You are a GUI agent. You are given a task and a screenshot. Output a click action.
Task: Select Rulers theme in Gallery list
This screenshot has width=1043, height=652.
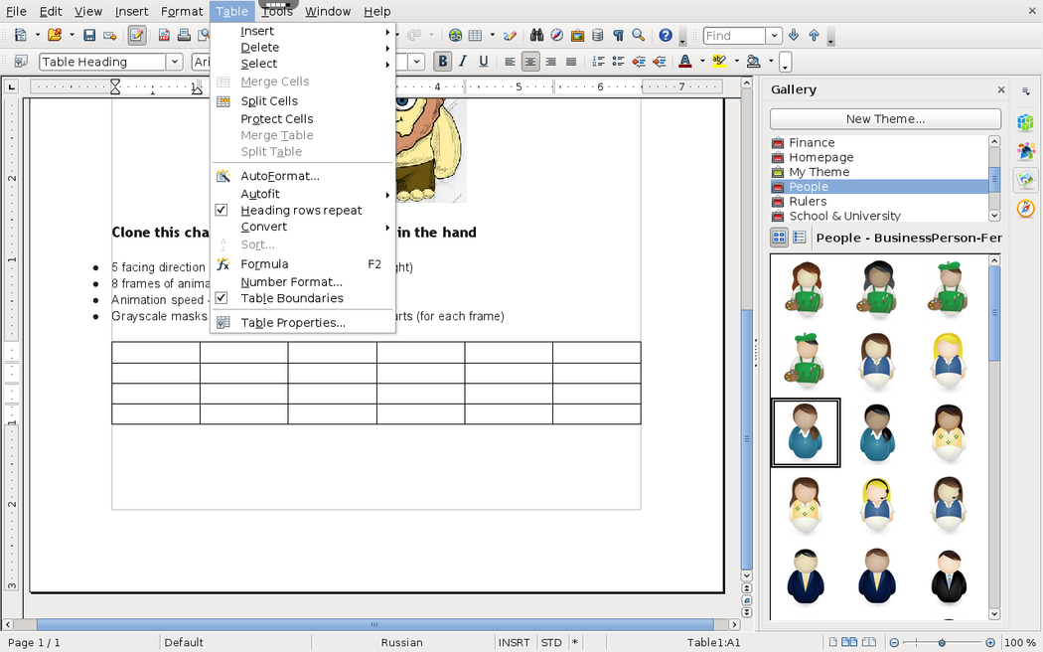[x=807, y=201]
